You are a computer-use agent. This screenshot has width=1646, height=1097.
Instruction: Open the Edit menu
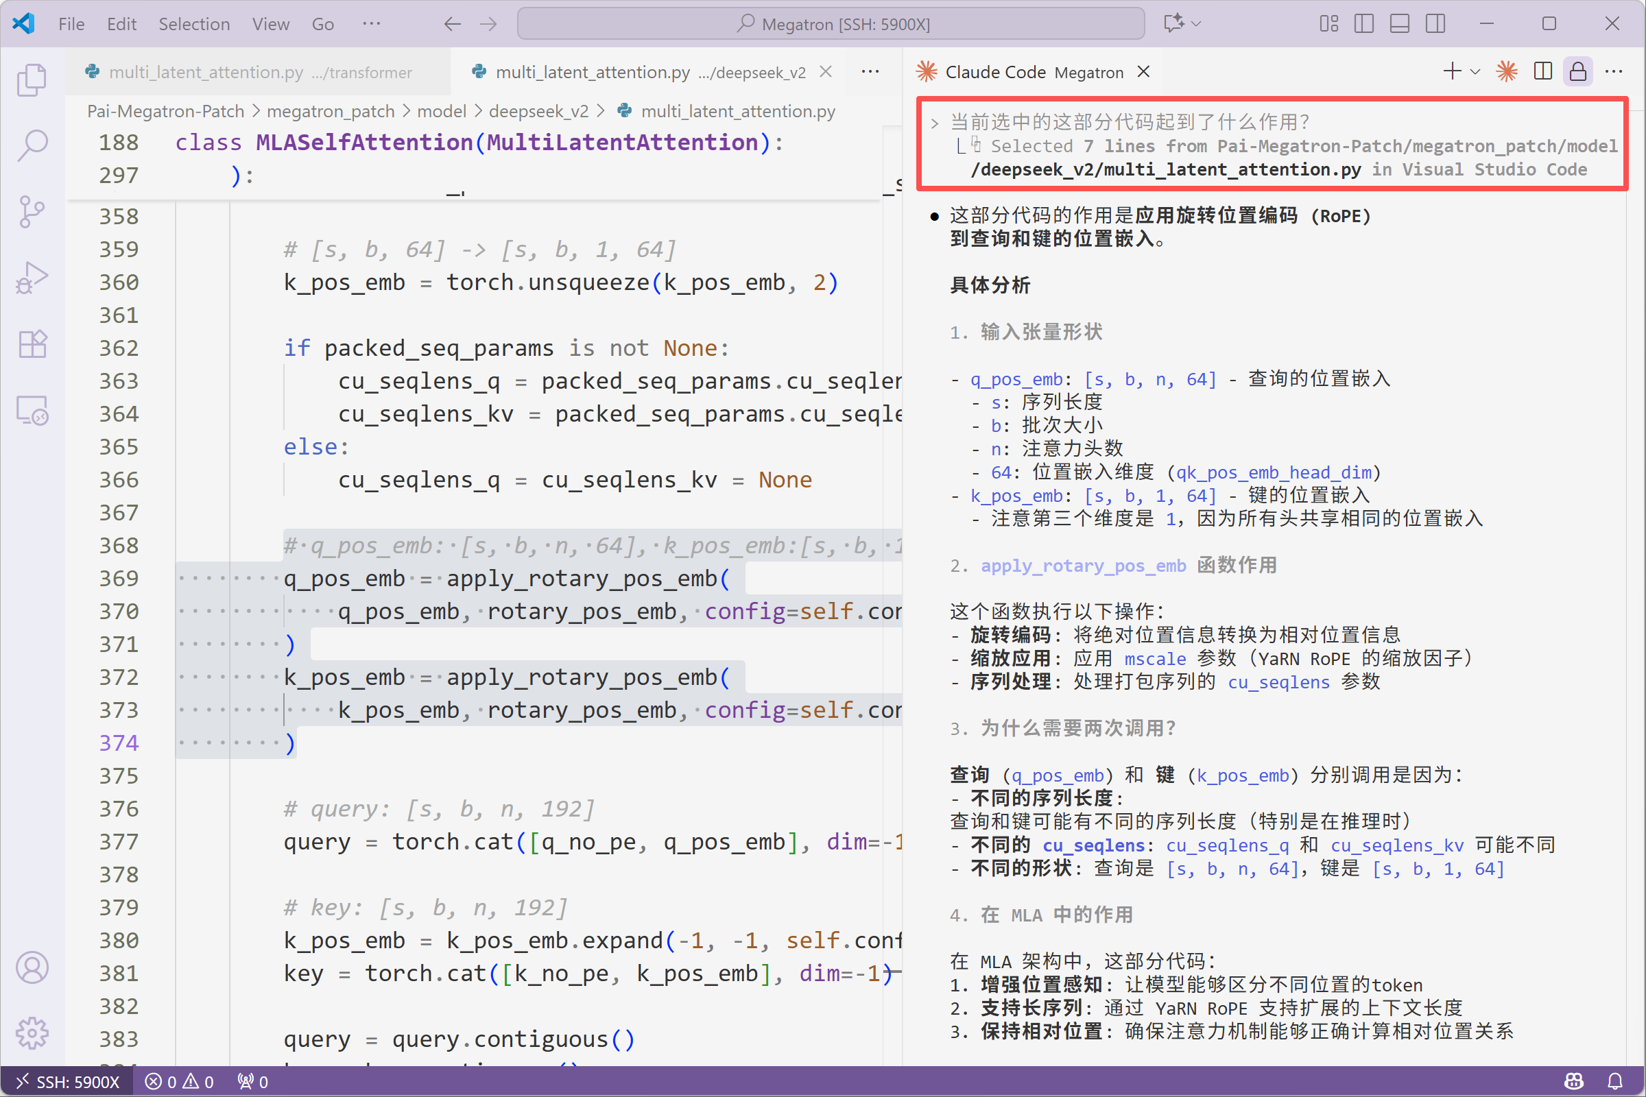click(x=122, y=24)
